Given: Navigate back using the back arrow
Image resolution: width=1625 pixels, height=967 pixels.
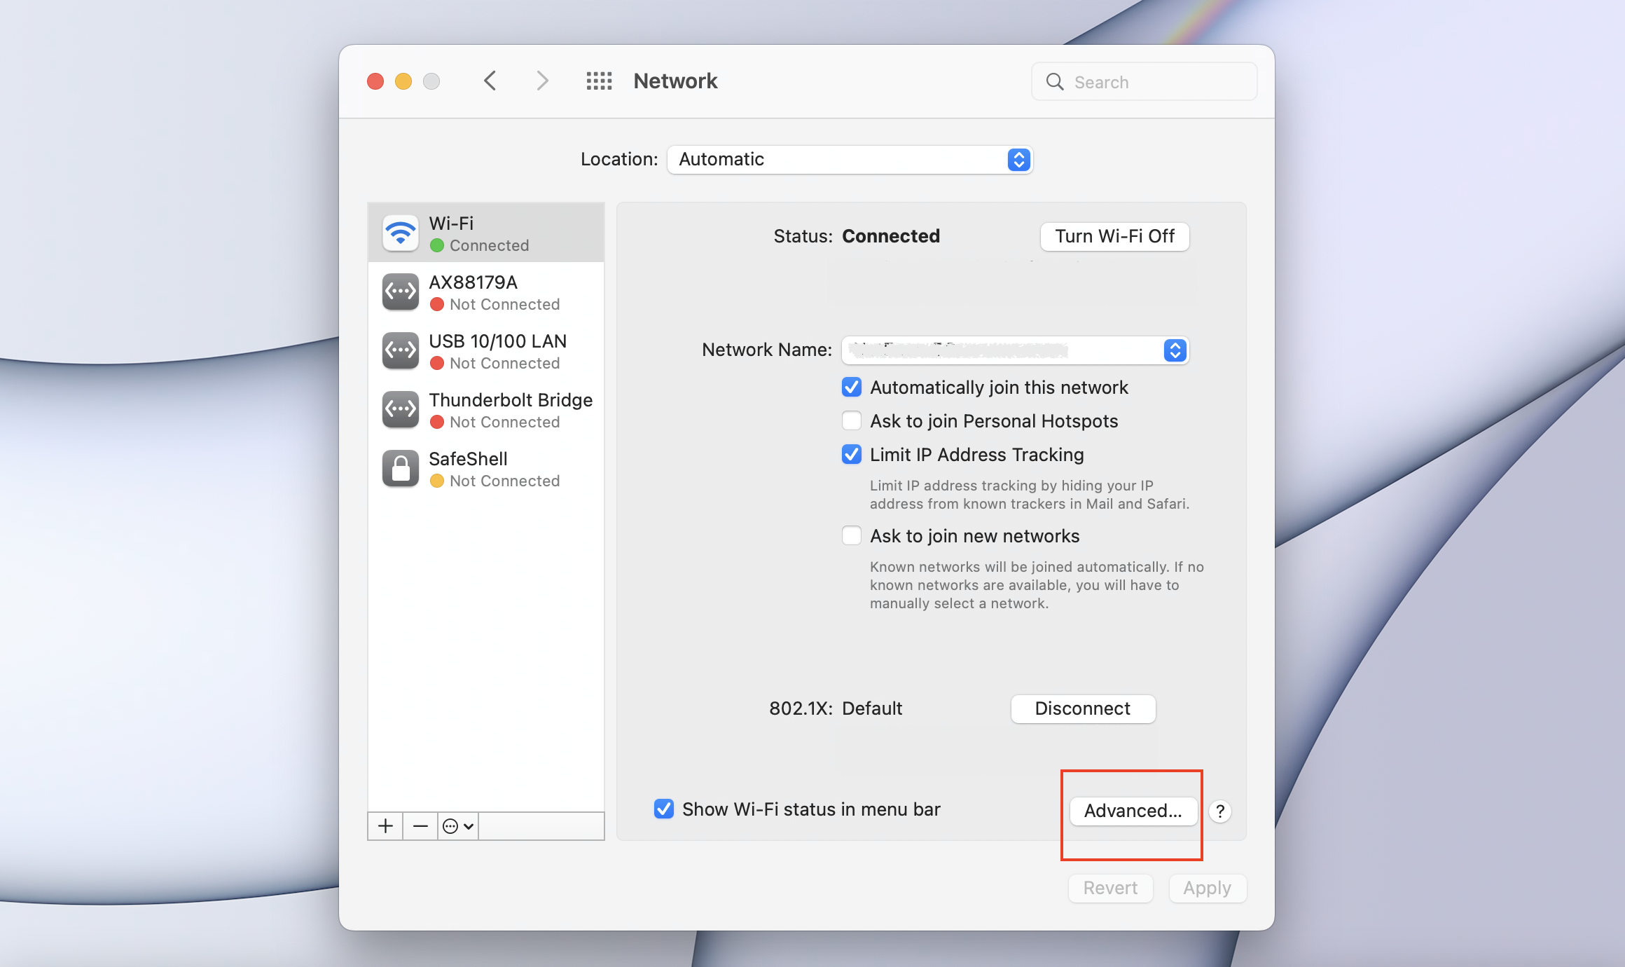Looking at the screenshot, I should point(490,81).
